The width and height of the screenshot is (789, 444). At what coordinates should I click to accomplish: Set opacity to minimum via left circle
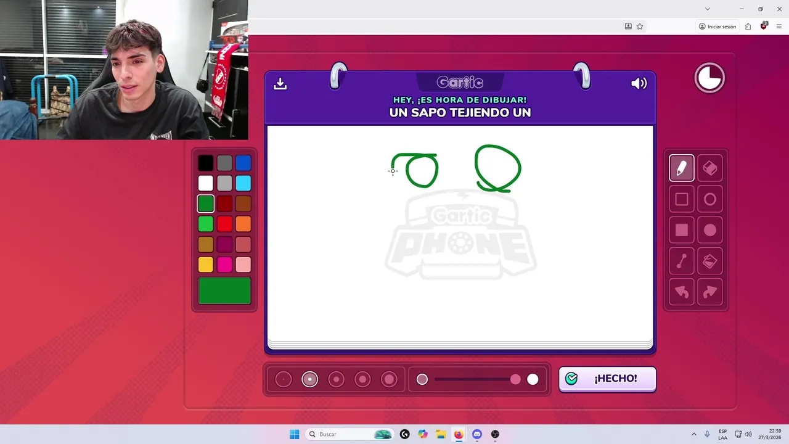(x=422, y=379)
